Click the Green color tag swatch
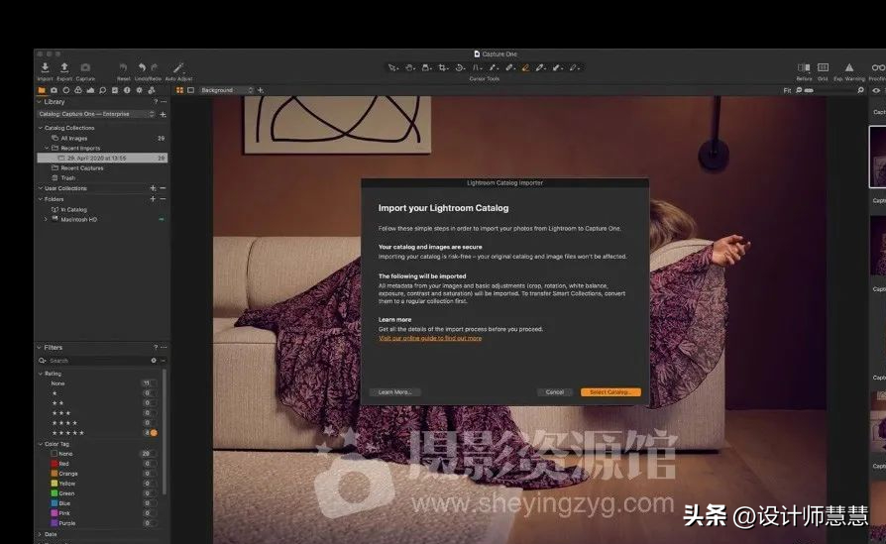886x544 pixels. [55, 492]
